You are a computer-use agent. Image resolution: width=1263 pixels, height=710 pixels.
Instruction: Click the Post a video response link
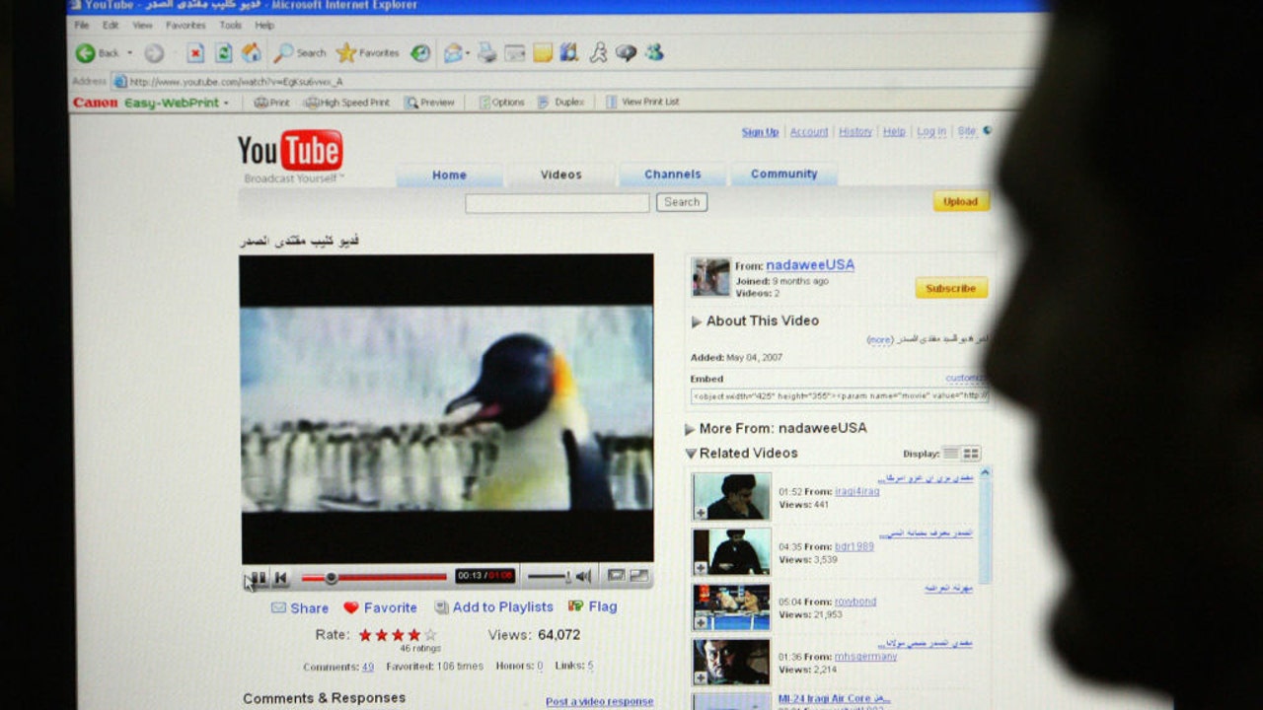[599, 702]
